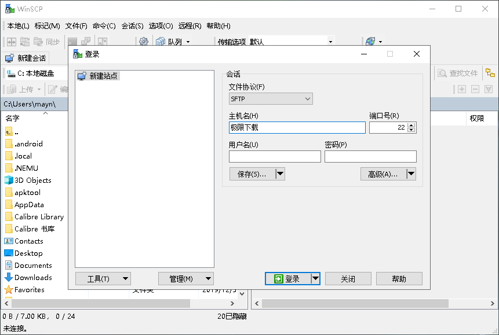Click the green 登录 login button

288,279
